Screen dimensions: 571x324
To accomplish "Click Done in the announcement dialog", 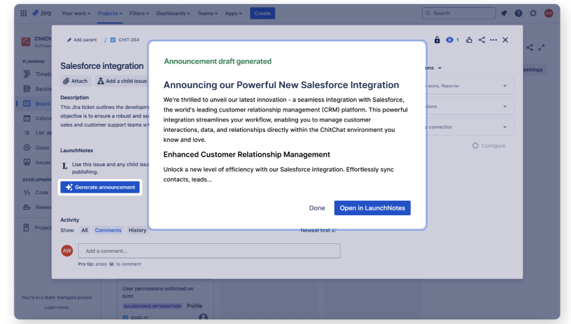I will [317, 208].
